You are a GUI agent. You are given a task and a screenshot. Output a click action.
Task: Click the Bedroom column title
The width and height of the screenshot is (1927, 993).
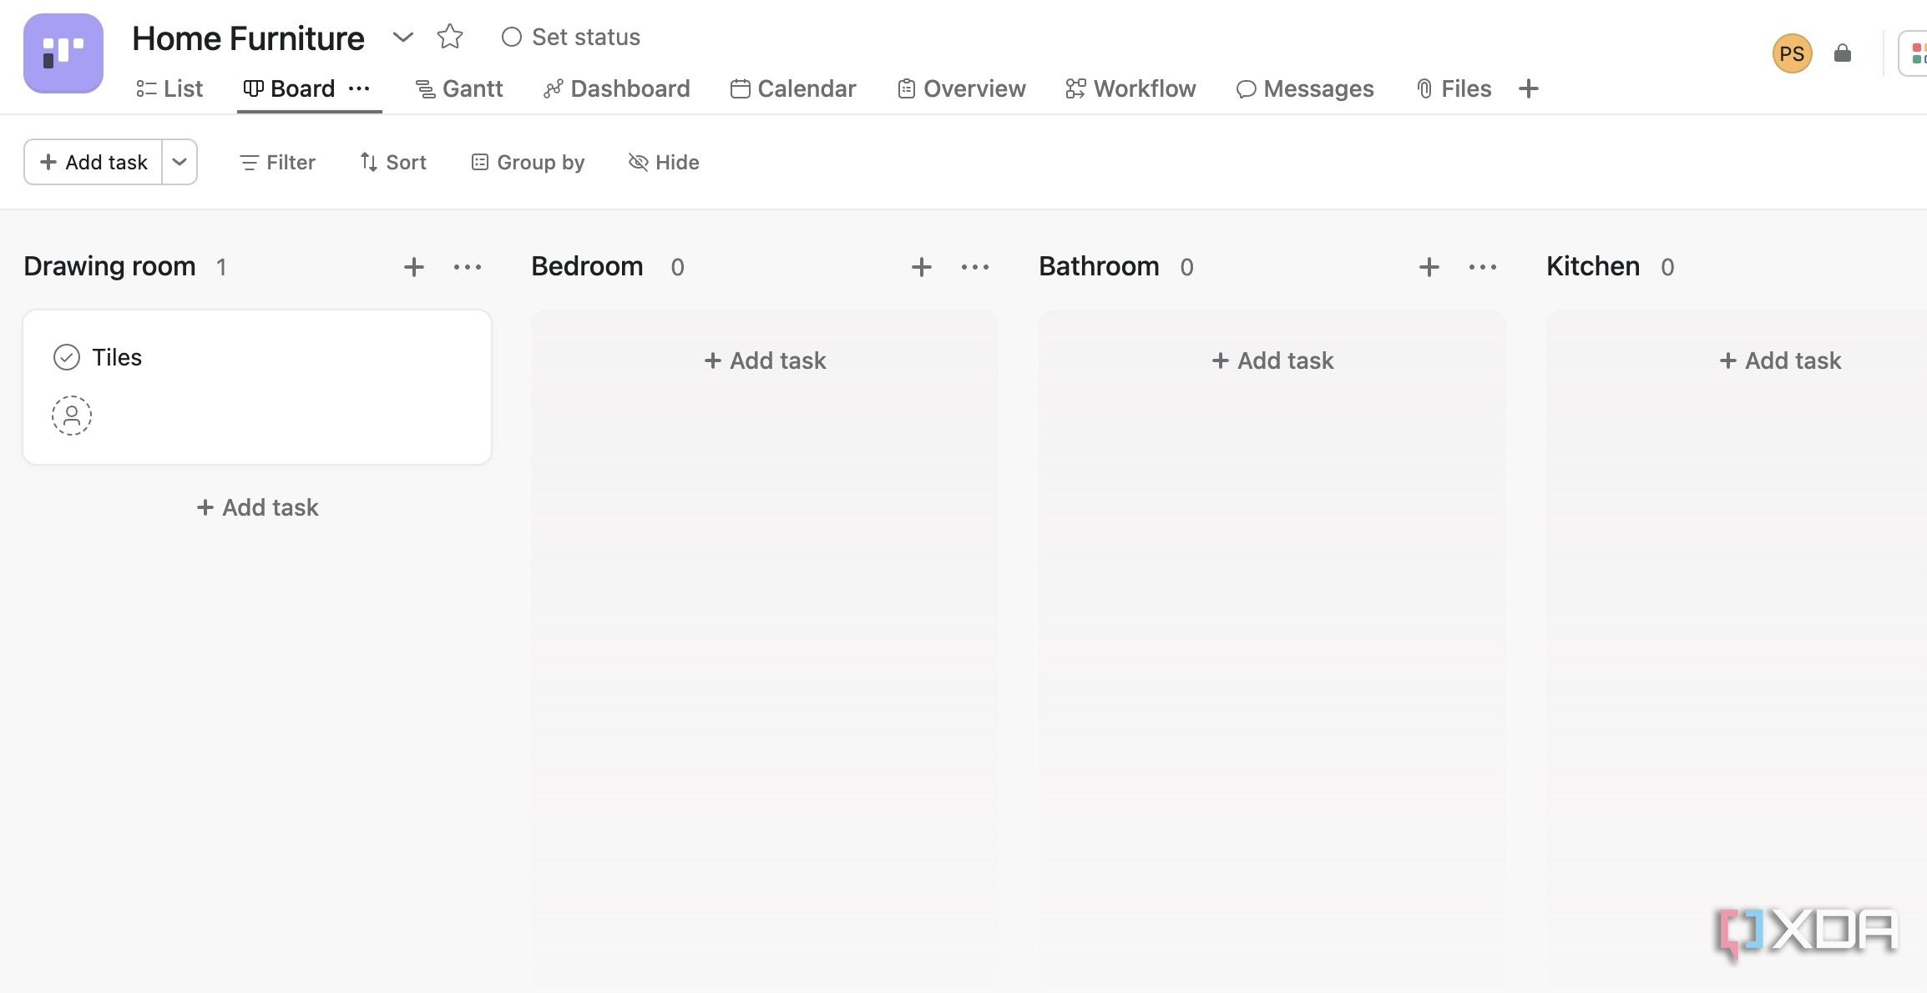click(x=587, y=266)
